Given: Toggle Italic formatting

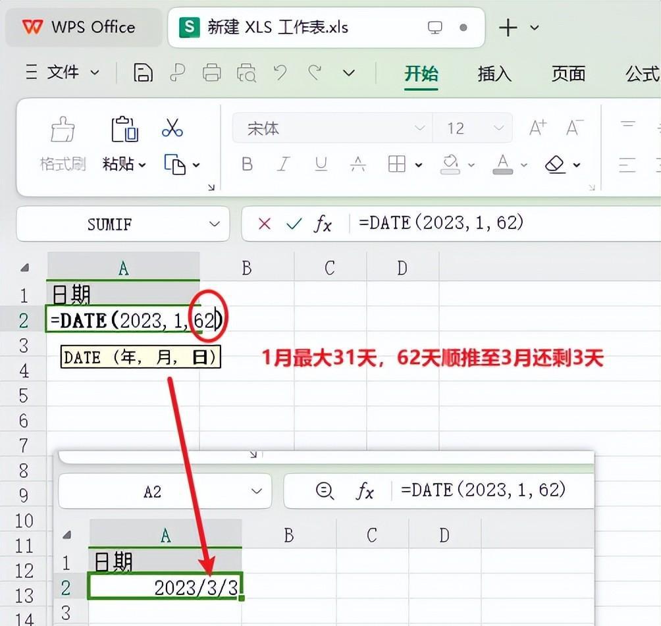Looking at the screenshot, I should click(x=284, y=164).
